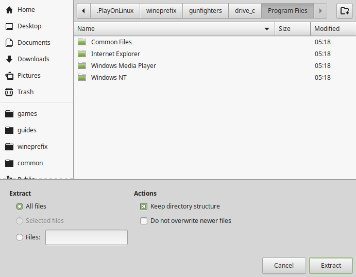Select the Common Files row name
The height and width of the screenshot is (277, 356).
pyautogui.click(x=111, y=42)
